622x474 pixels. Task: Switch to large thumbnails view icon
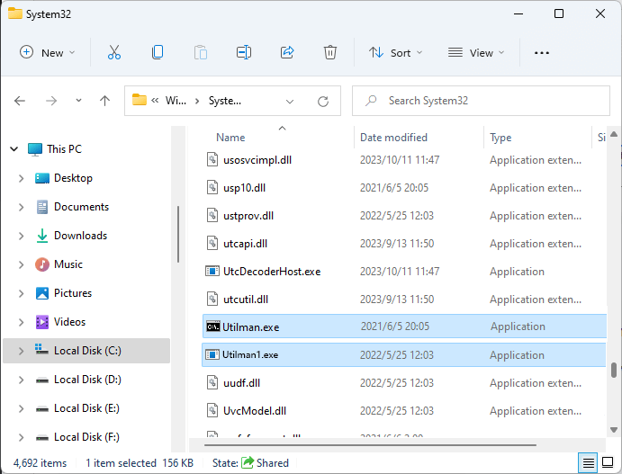pos(608,462)
